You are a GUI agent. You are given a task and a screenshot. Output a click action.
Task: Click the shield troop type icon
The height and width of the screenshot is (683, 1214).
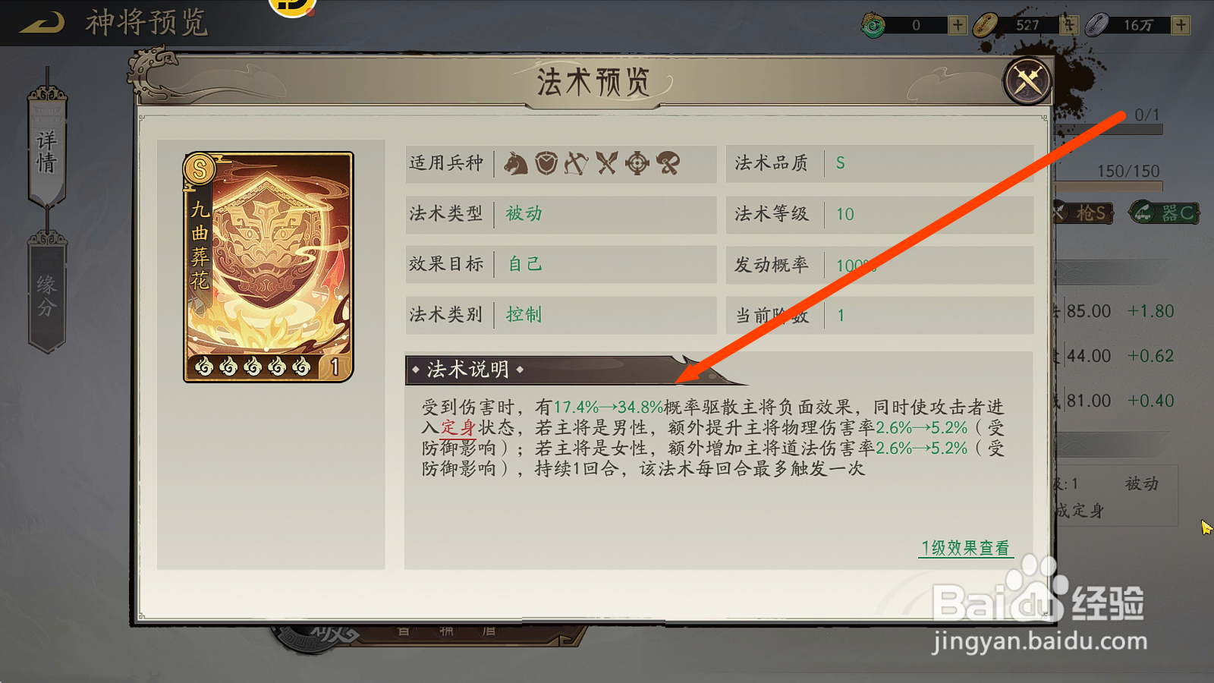546,163
